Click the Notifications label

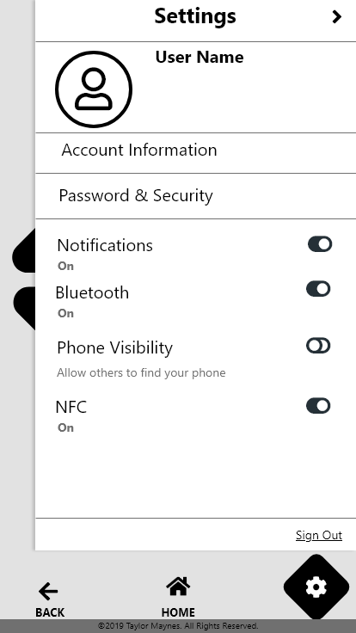[x=105, y=245]
